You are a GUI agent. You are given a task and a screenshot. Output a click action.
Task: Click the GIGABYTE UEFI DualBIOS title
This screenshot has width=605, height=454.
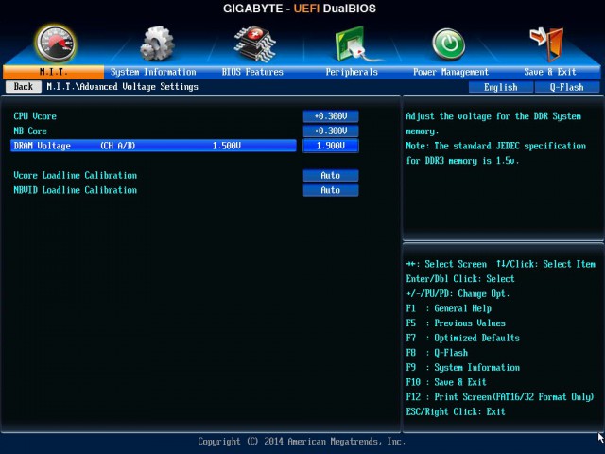click(300, 9)
